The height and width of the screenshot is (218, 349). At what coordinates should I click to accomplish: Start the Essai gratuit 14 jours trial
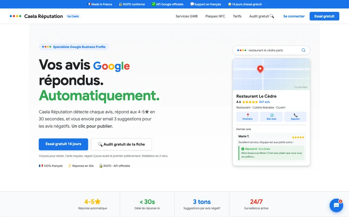(x=64, y=144)
